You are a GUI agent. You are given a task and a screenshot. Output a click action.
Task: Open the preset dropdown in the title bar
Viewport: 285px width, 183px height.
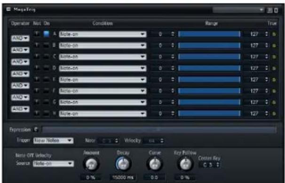coord(238,10)
